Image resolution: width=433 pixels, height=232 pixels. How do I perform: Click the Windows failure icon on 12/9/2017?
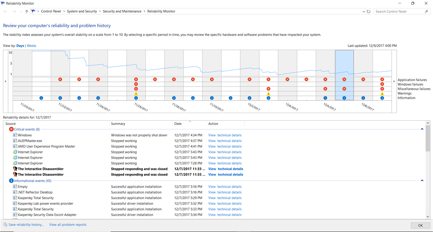point(382,84)
